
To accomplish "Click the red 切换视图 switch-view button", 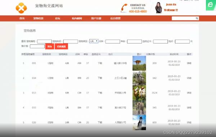I will pos(61,46).
